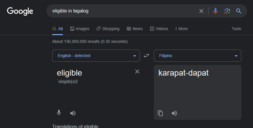
Task: Open the News results tab
Action: (x=135, y=29)
